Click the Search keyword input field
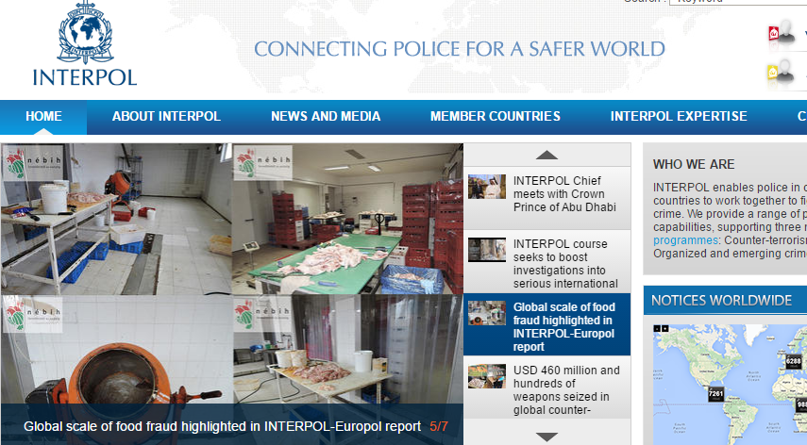The height and width of the screenshot is (445, 807). click(x=738, y=2)
